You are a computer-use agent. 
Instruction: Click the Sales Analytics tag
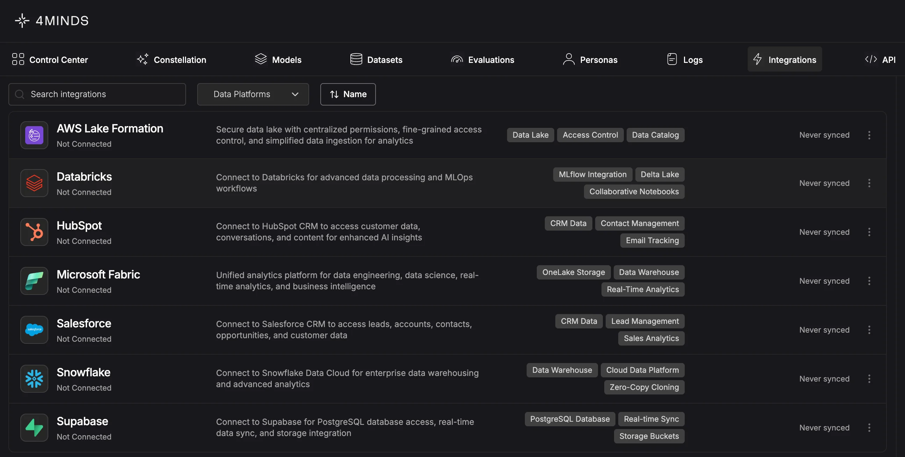tap(651, 338)
